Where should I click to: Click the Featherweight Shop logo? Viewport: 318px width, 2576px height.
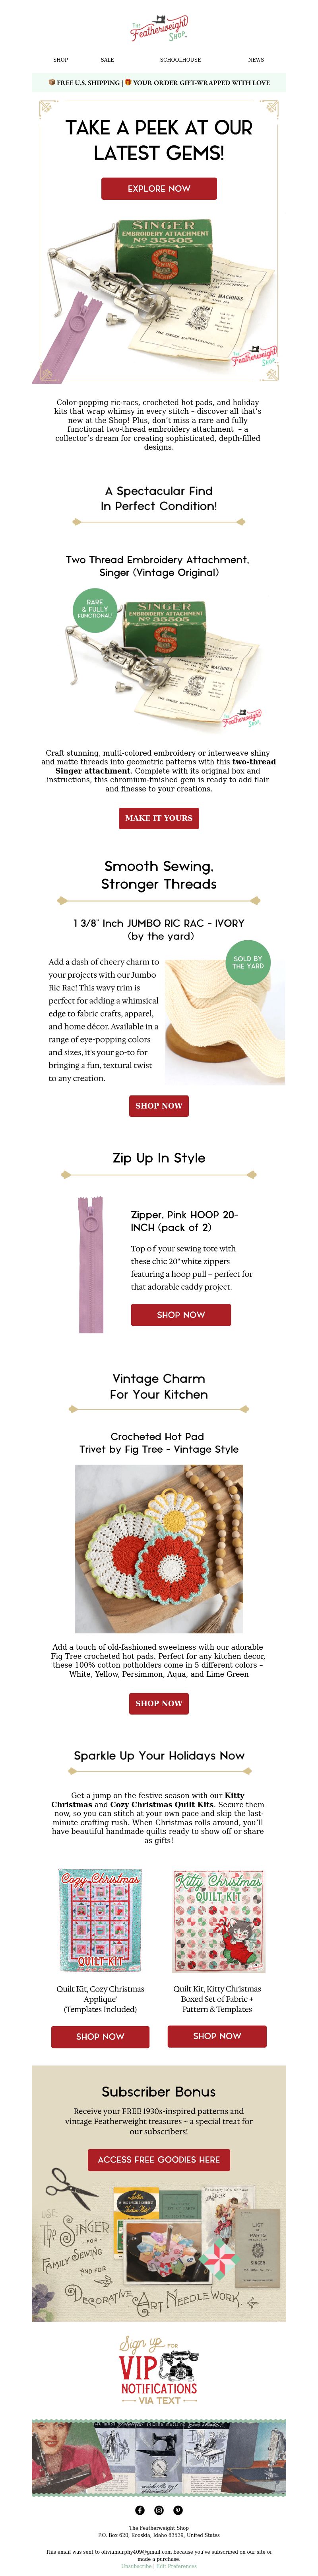(x=159, y=30)
